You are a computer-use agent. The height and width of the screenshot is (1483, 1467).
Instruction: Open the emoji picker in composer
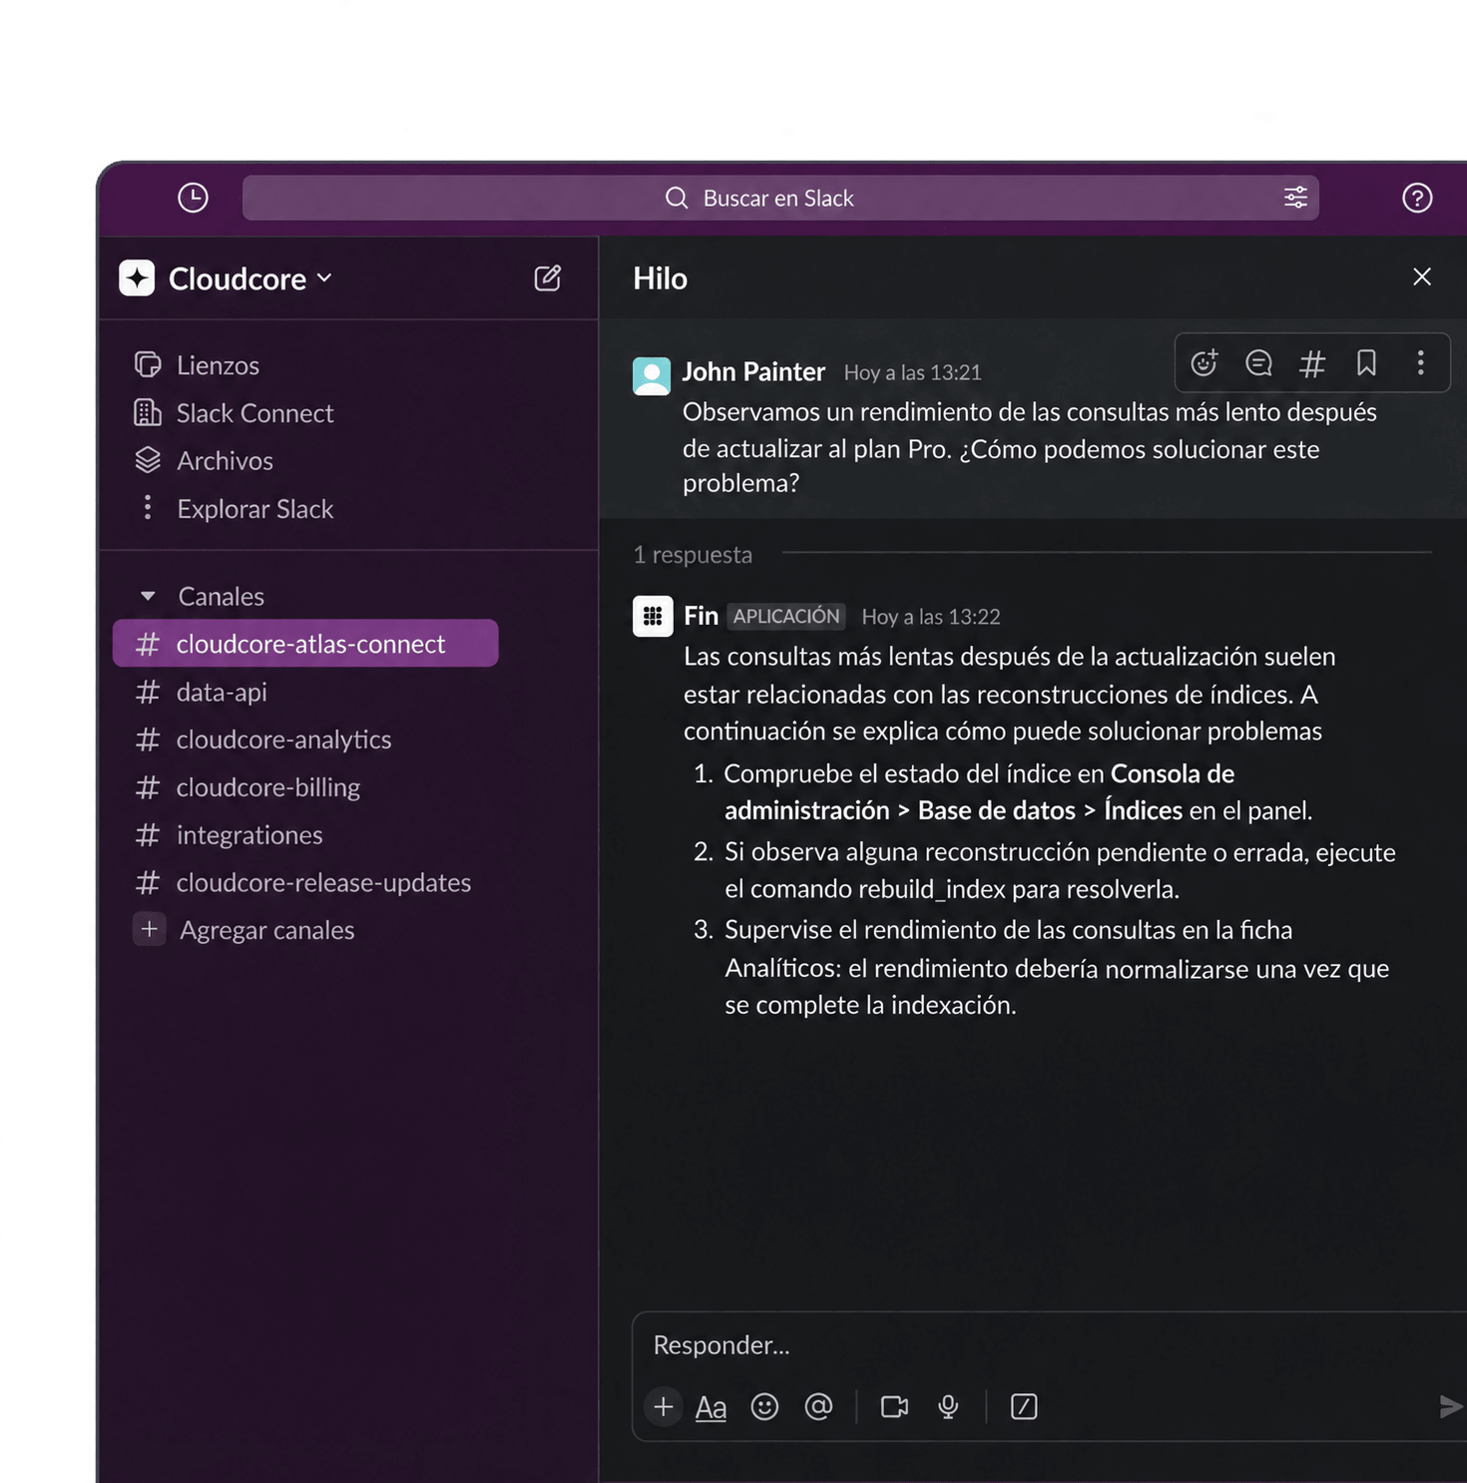pyautogui.click(x=764, y=1406)
